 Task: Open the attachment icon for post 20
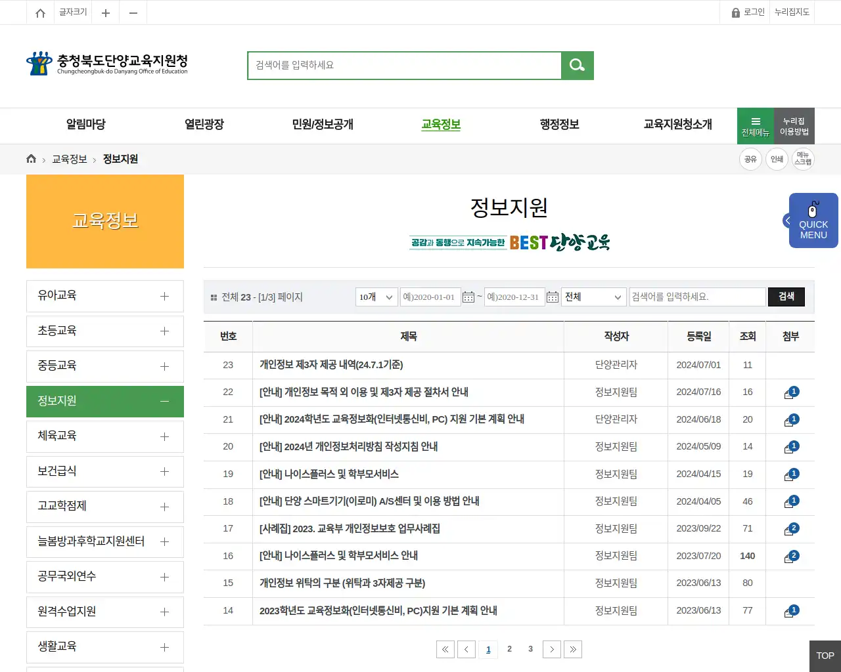[x=791, y=447]
